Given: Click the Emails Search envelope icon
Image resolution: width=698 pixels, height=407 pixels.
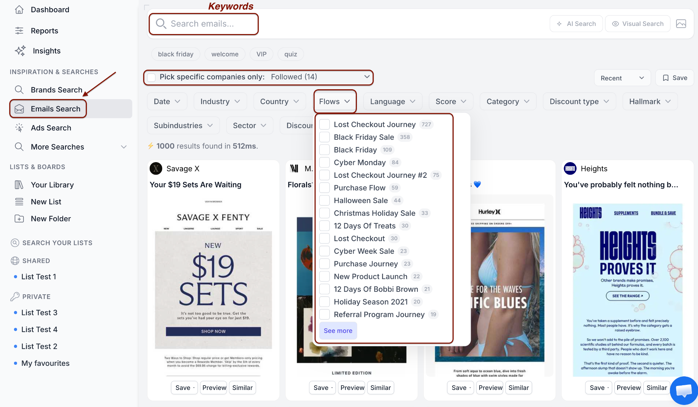Looking at the screenshot, I should (19, 109).
